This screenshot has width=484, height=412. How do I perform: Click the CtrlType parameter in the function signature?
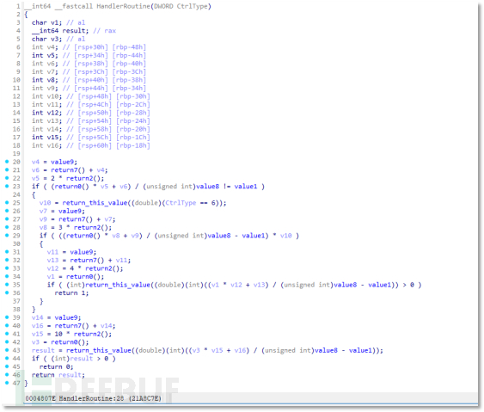point(193,6)
